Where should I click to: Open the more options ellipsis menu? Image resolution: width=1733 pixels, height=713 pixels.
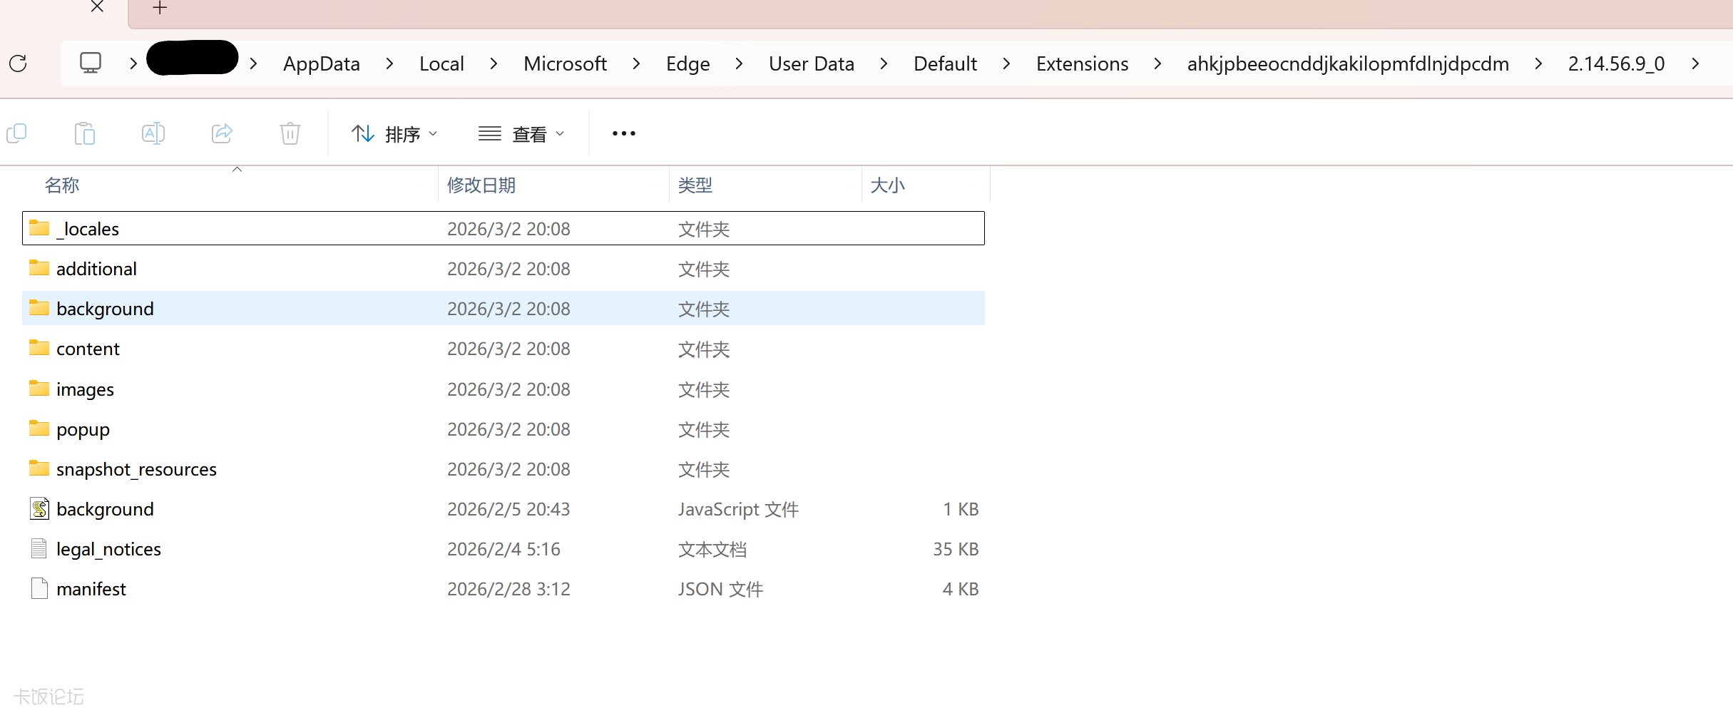(624, 133)
